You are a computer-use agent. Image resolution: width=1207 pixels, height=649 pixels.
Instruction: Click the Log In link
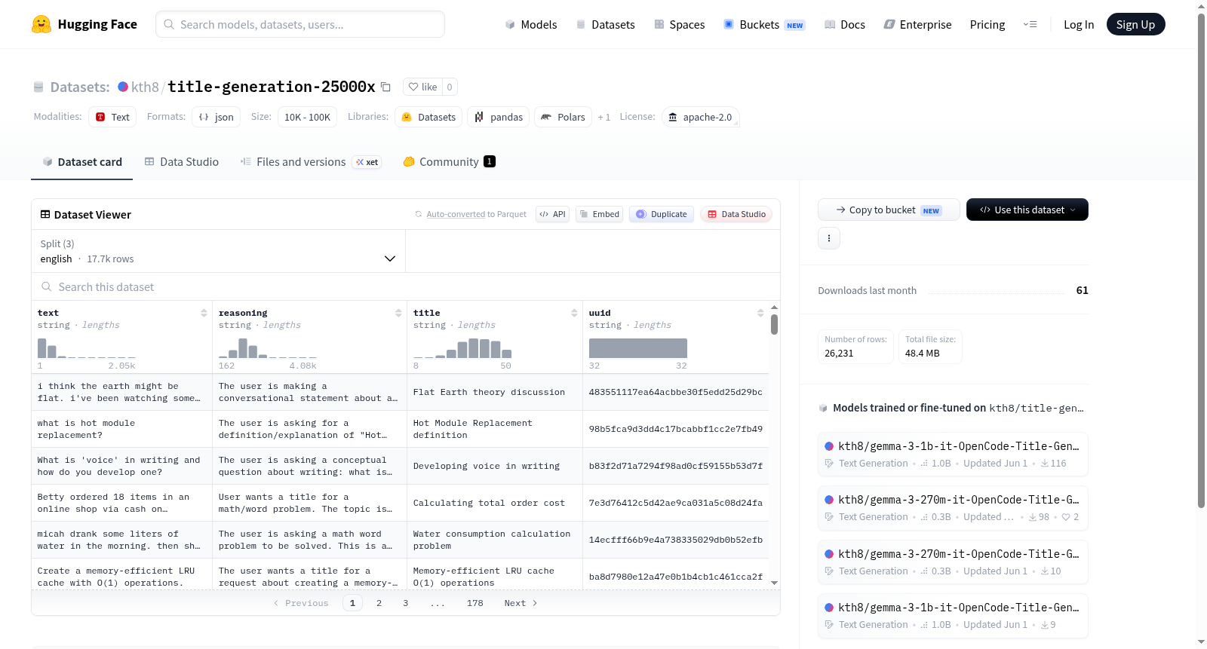pos(1079,25)
